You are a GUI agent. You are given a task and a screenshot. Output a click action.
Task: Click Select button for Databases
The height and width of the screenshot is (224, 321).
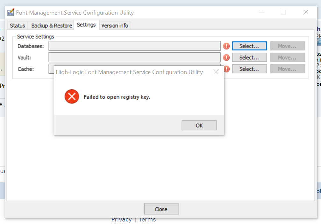(x=249, y=46)
